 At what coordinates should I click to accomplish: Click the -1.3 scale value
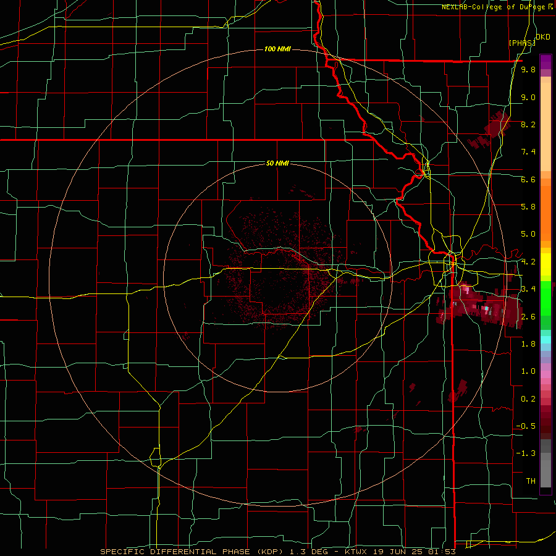526,453
